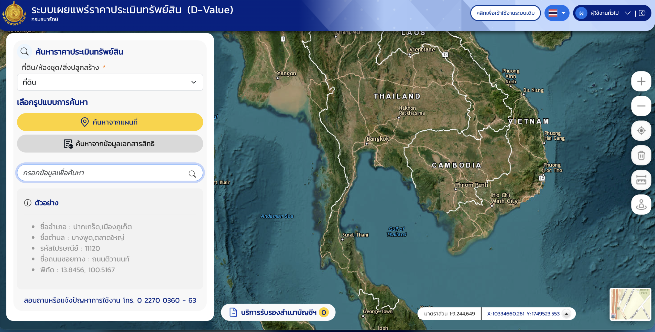Click the example ชื่อตำบล : บางพูด,ตลาดใหญ่
655x332 pixels.
(x=82, y=238)
